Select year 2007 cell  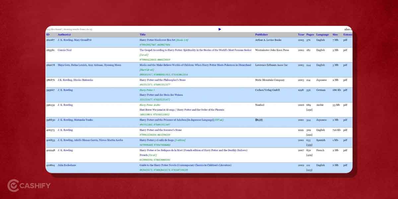pos(301,150)
